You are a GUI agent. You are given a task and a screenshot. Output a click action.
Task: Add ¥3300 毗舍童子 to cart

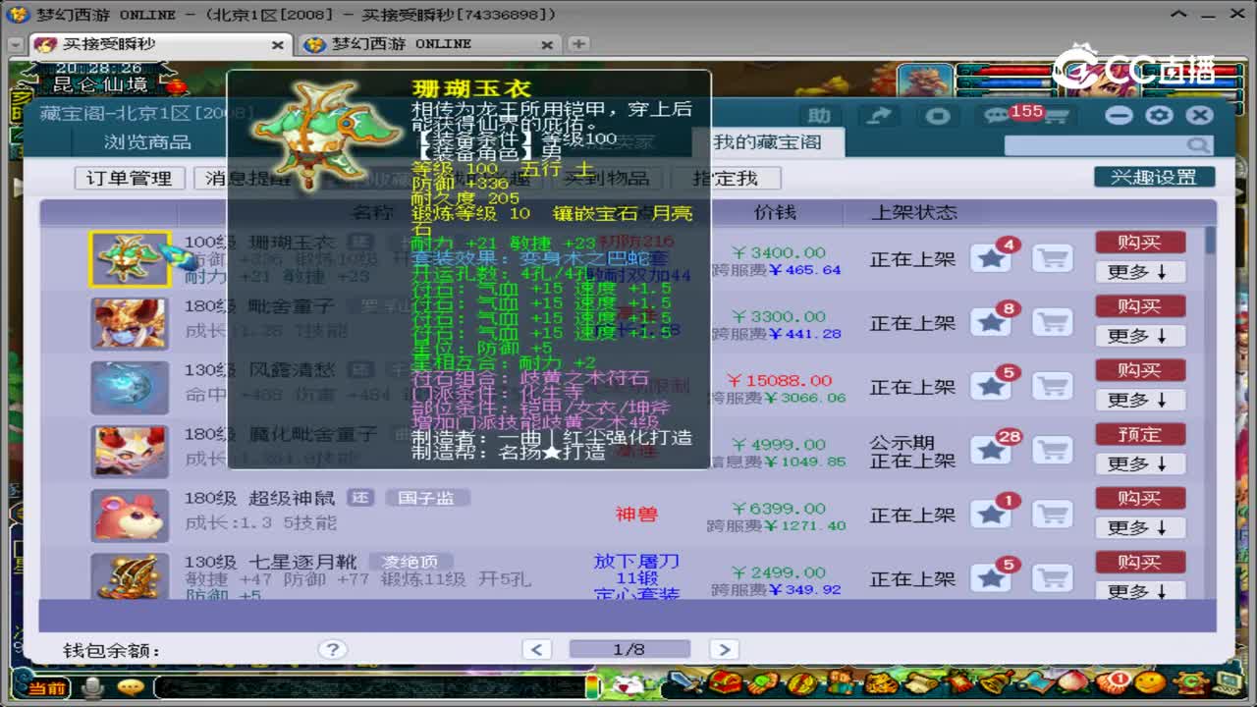[x=1053, y=322]
